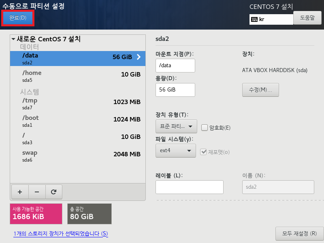Open the 장치 유형 표준 파티션 dropdown

[176, 126]
